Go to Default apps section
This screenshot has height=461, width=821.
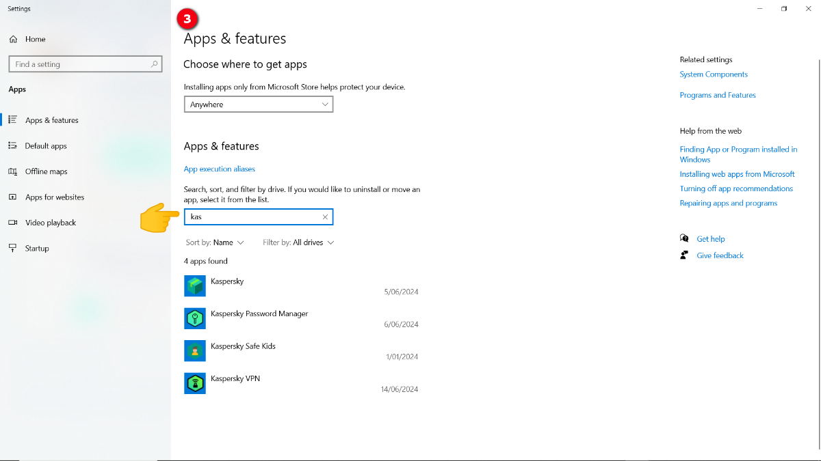click(x=46, y=146)
